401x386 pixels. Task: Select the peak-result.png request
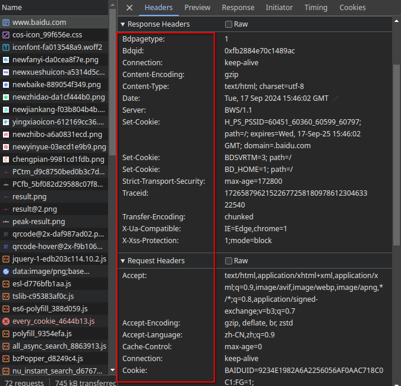pyautogui.click(x=54, y=222)
